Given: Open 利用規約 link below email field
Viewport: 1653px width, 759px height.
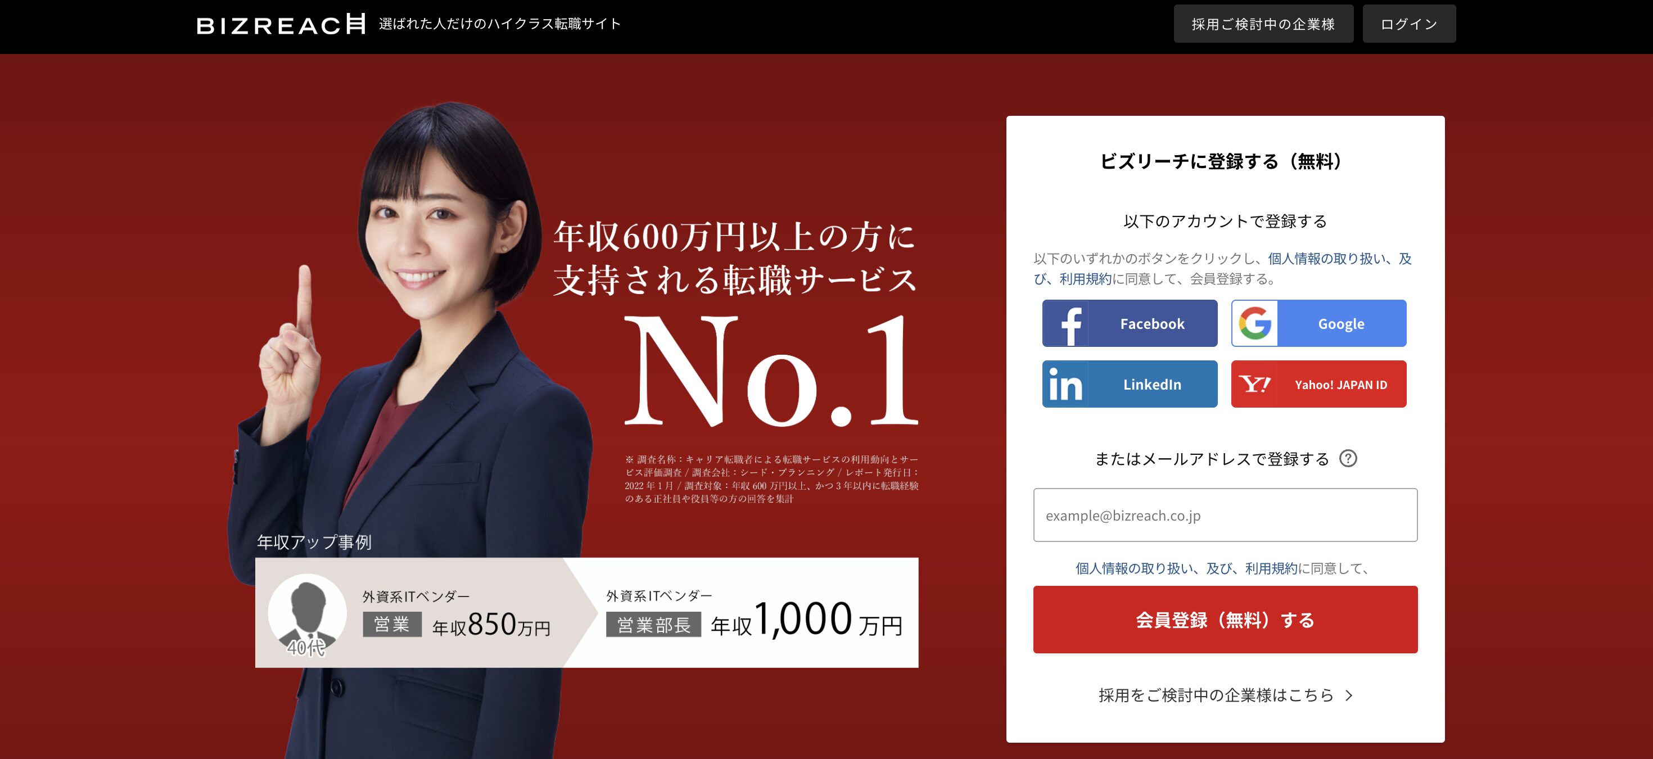Looking at the screenshot, I should coord(1271,568).
